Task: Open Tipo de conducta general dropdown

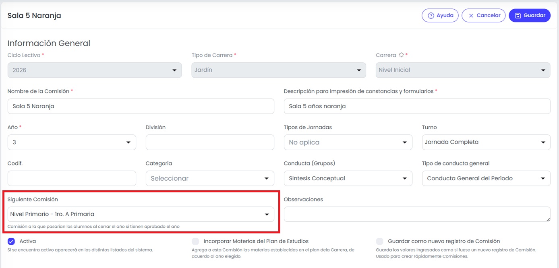Action: coord(486,178)
